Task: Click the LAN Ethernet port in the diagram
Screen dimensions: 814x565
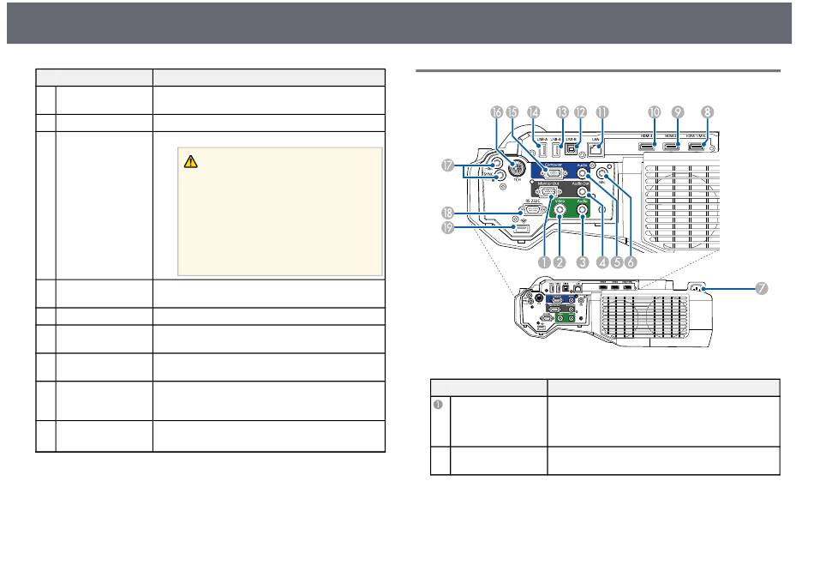Action: click(596, 150)
